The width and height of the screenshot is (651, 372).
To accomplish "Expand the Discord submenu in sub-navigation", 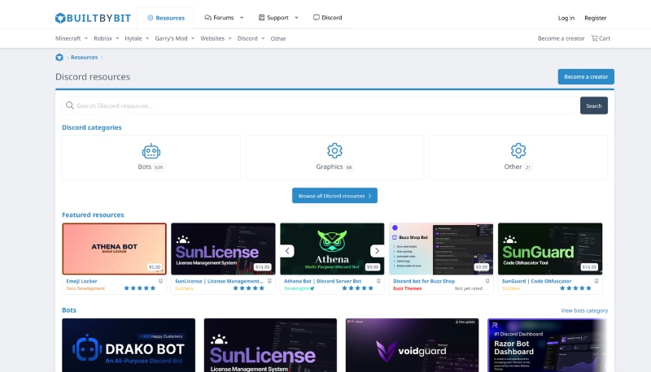I will coord(263,38).
